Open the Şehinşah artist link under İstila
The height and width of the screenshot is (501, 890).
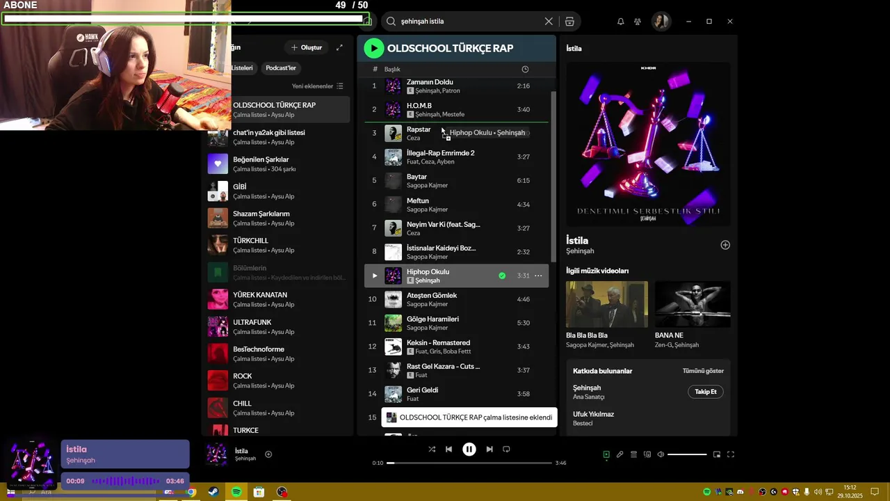(x=580, y=251)
